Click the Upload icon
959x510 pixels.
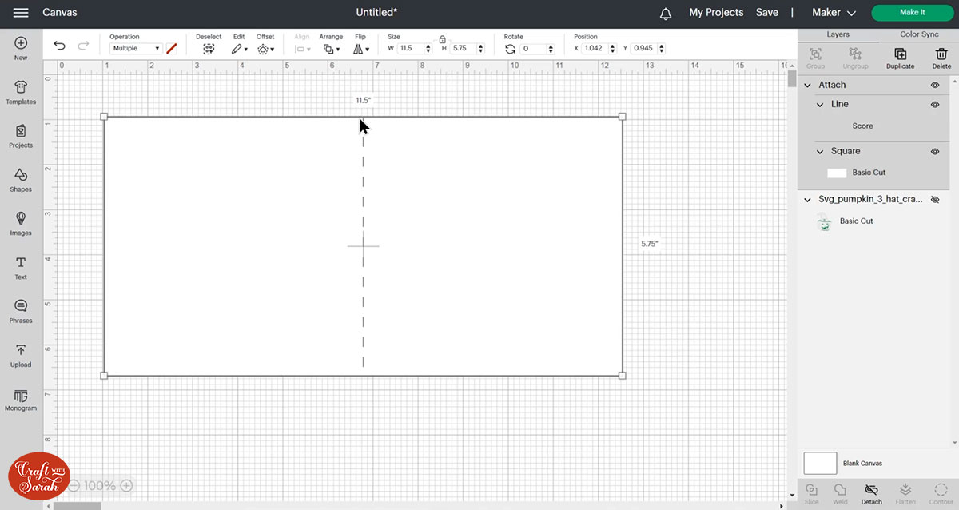click(x=21, y=355)
